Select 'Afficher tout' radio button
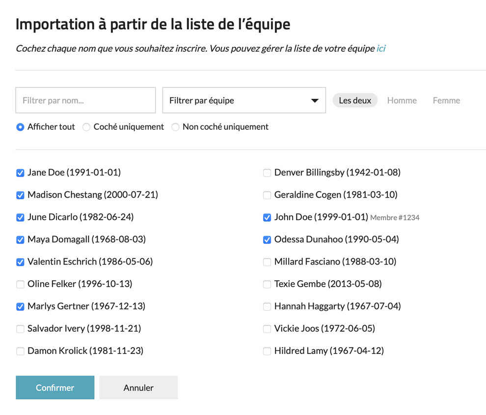The width and height of the screenshot is (486, 415). coord(21,127)
